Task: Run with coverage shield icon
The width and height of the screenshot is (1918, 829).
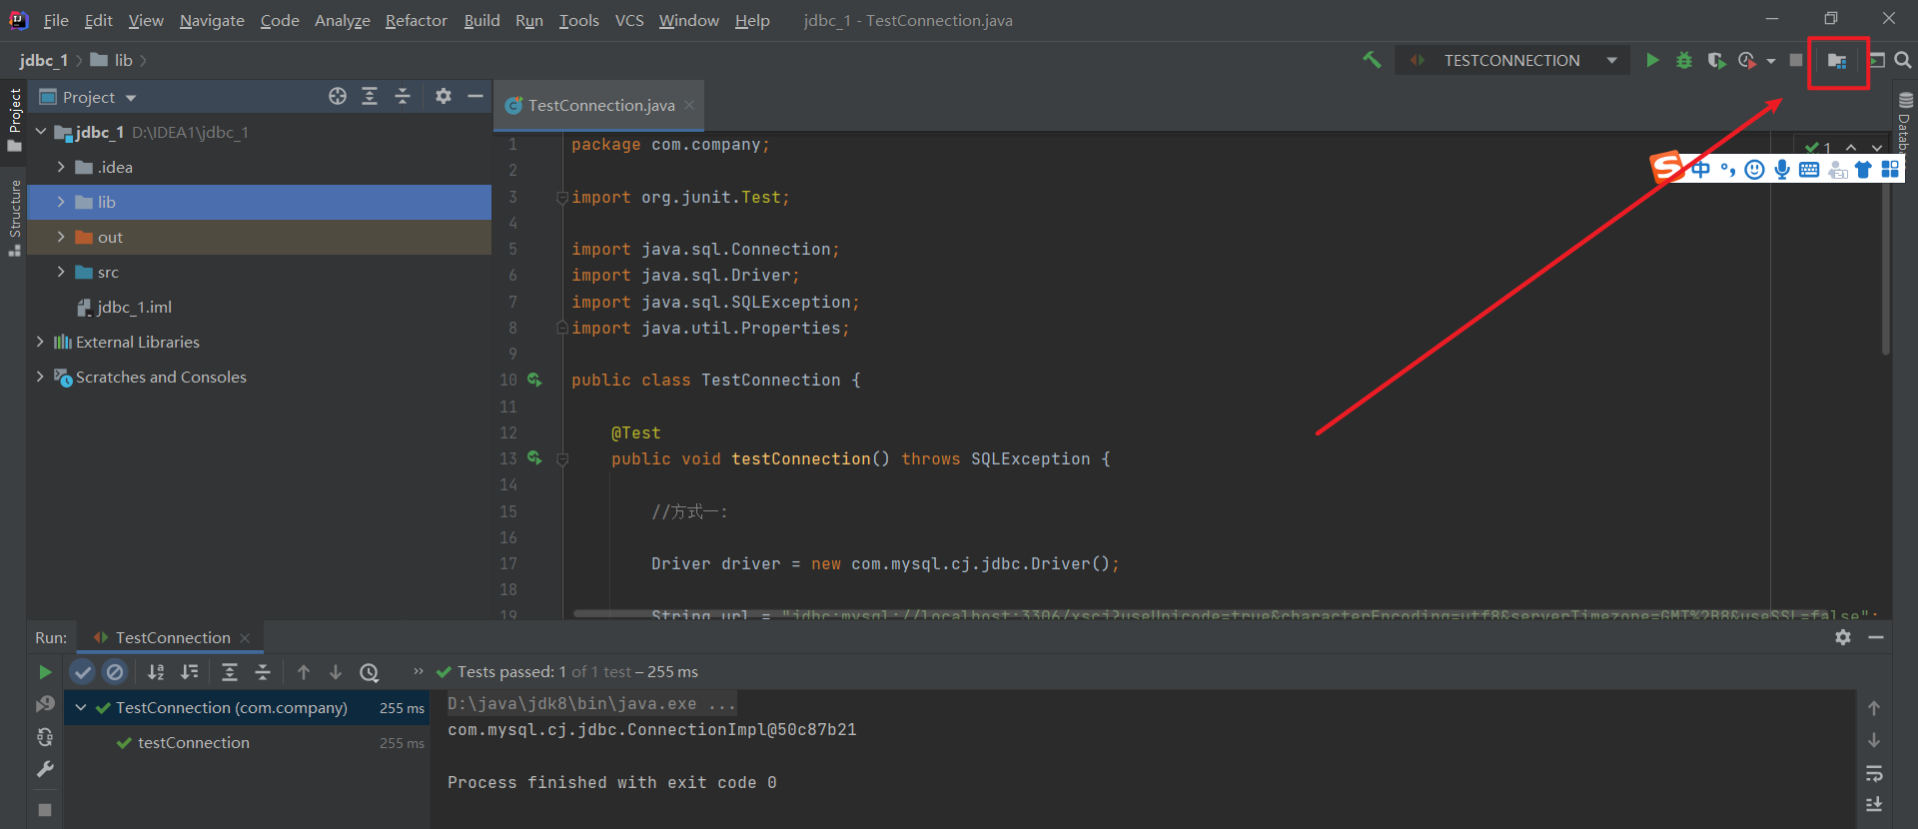Action: [1716, 60]
